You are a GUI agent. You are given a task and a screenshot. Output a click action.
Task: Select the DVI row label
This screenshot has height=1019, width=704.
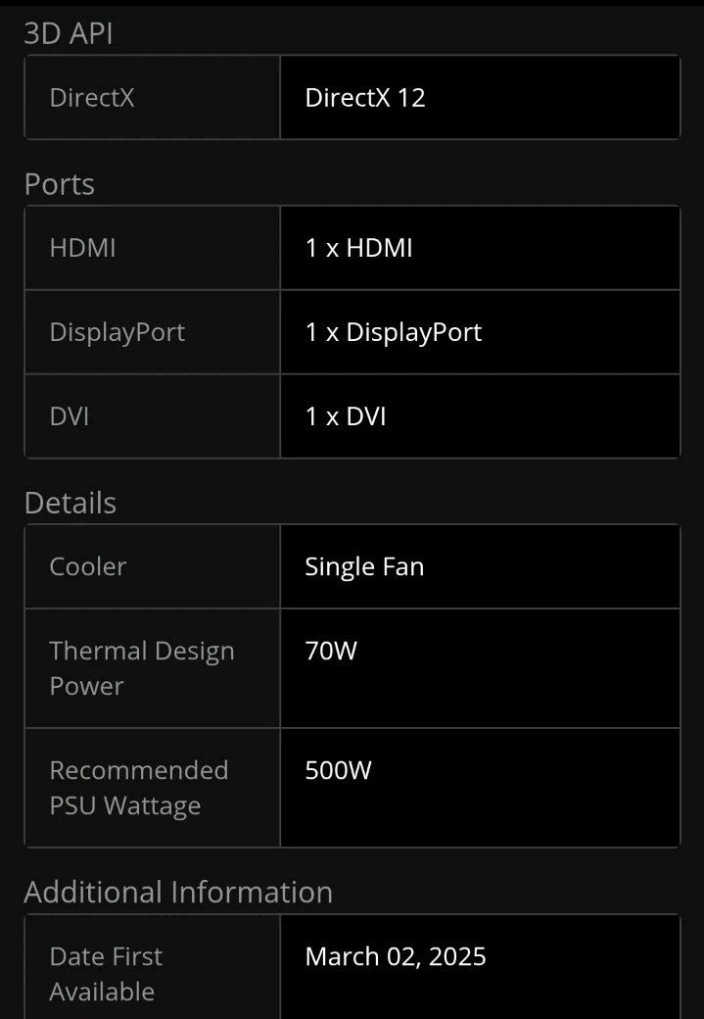[x=70, y=416]
